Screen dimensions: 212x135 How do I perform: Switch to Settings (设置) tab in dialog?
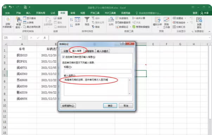(x=66, y=51)
